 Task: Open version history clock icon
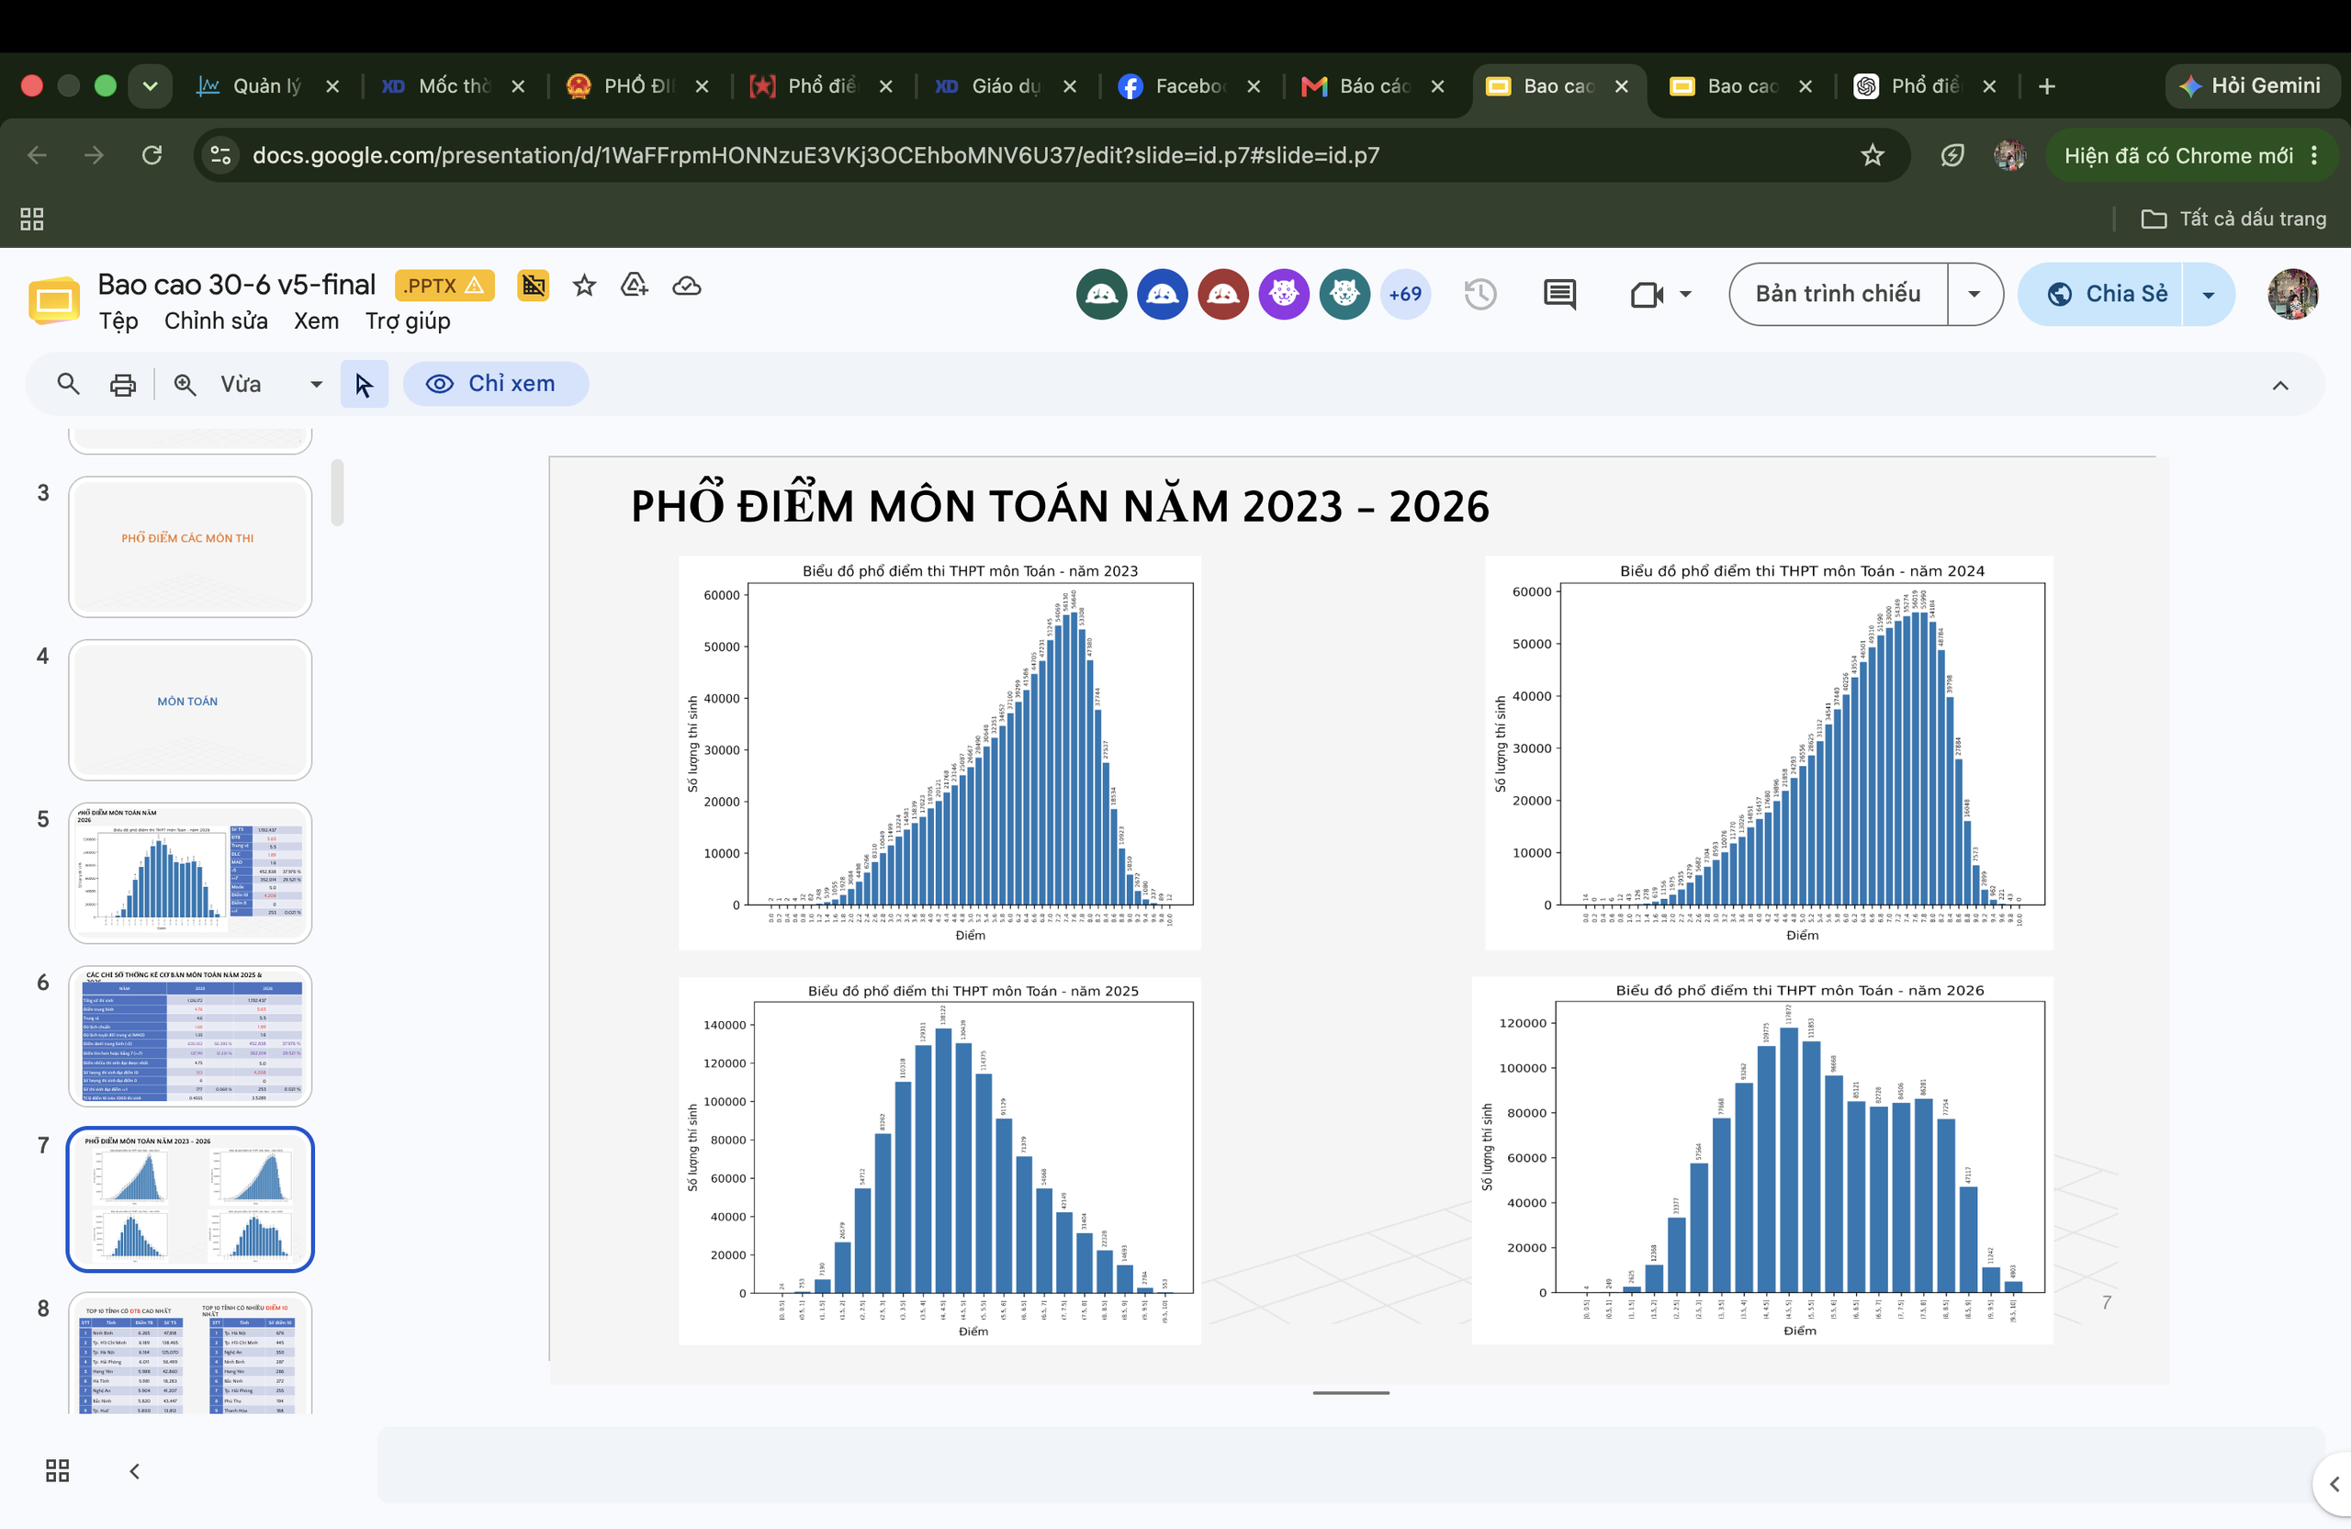[x=1479, y=293]
